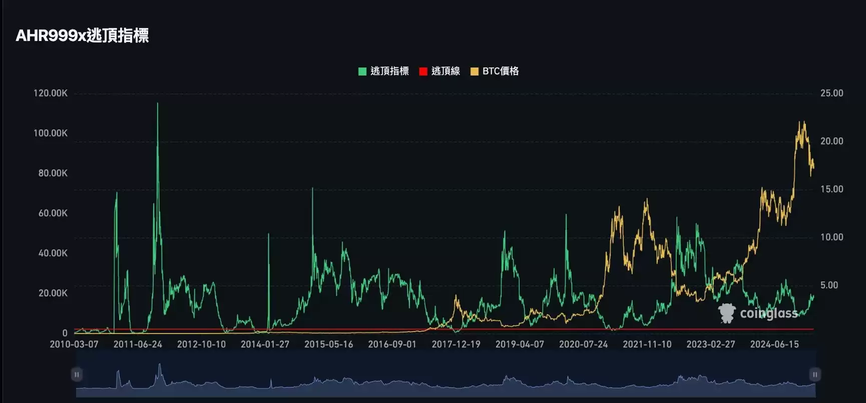Click the 2017-12-19 date axis label
This screenshot has height=403, width=866.
point(456,344)
